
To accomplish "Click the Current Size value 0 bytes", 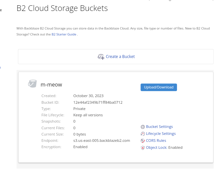I will click(80, 134).
